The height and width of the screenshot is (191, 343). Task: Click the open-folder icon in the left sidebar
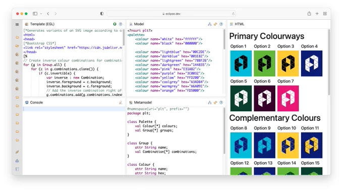17,46
